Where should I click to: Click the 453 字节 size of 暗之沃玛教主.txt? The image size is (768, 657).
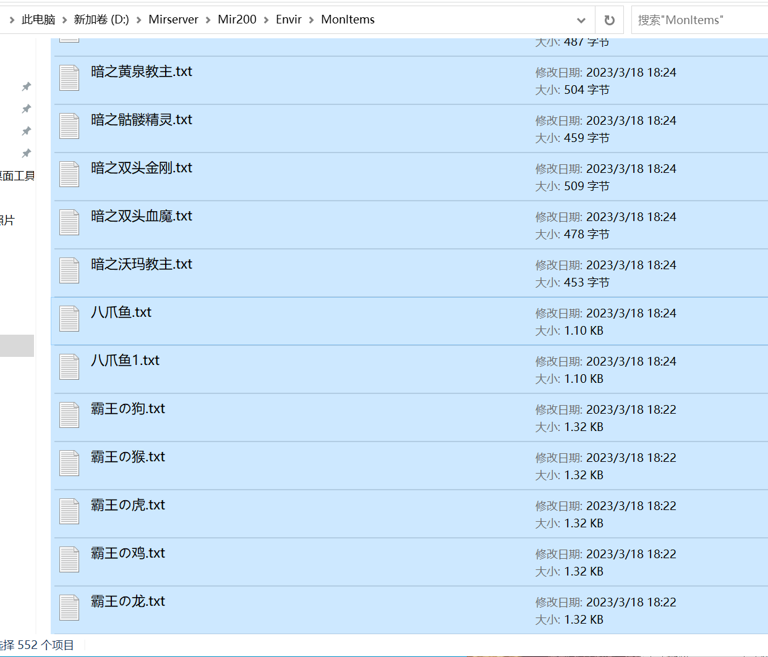[x=587, y=283]
